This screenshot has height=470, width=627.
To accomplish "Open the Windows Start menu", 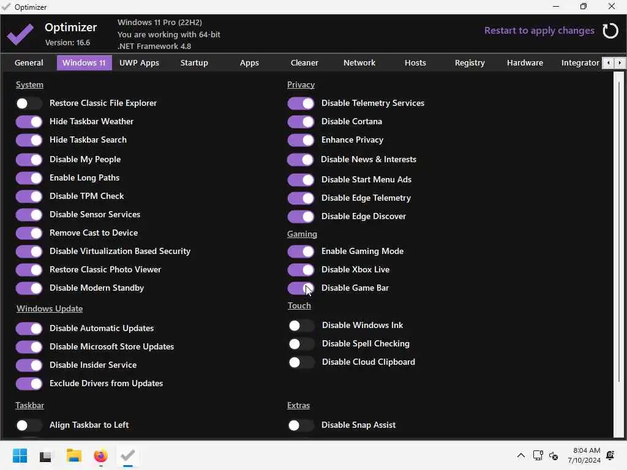I will tap(20, 455).
